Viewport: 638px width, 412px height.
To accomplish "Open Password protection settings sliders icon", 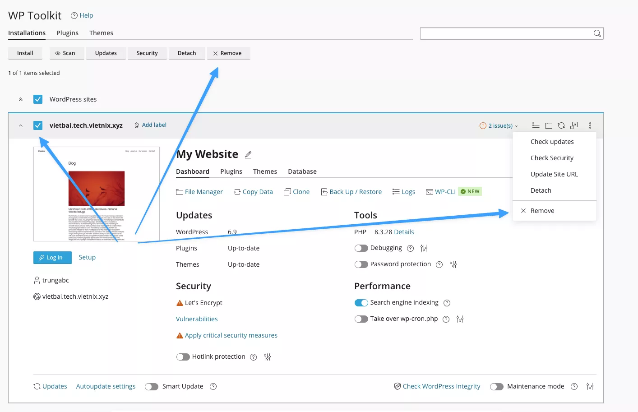I will (x=453, y=264).
